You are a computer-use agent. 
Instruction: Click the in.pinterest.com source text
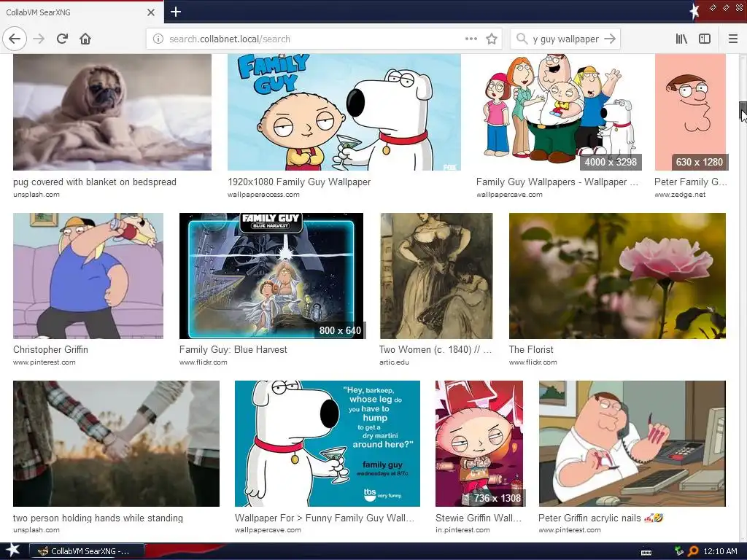462,529
